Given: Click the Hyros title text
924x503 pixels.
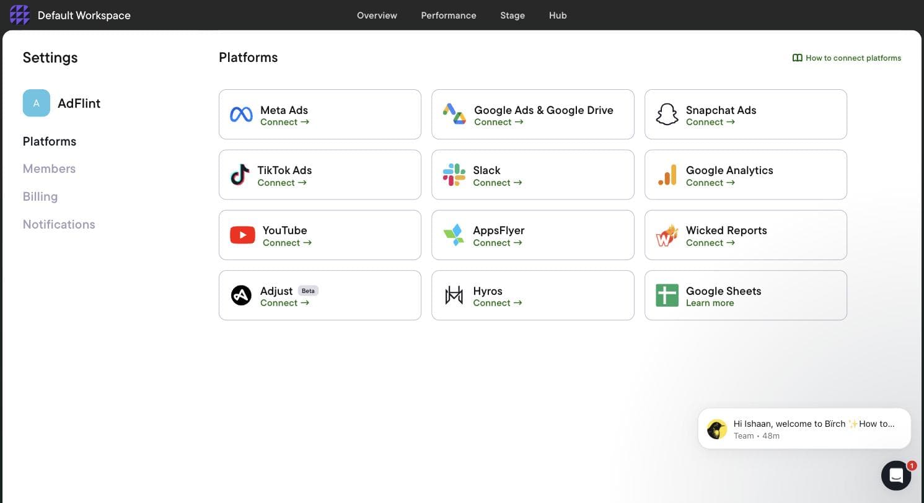Looking at the screenshot, I should [488, 291].
